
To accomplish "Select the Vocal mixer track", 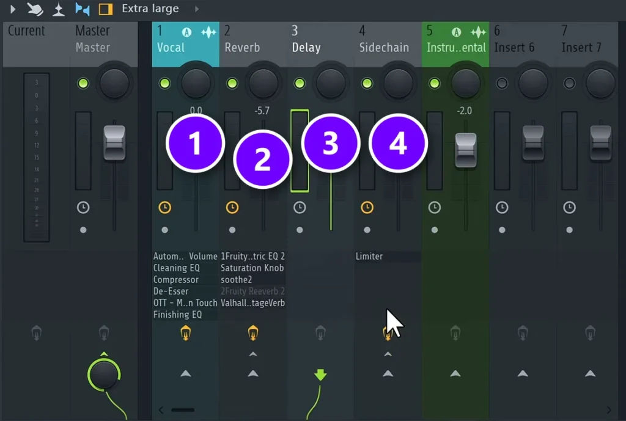I will [185, 44].
